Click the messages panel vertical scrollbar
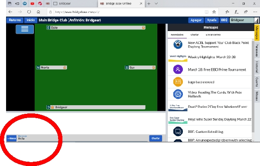 click(x=253, y=86)
